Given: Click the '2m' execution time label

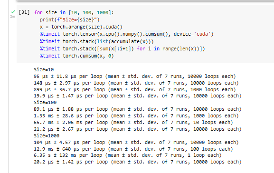Looking at the screenshot, I should pos(12,17).
